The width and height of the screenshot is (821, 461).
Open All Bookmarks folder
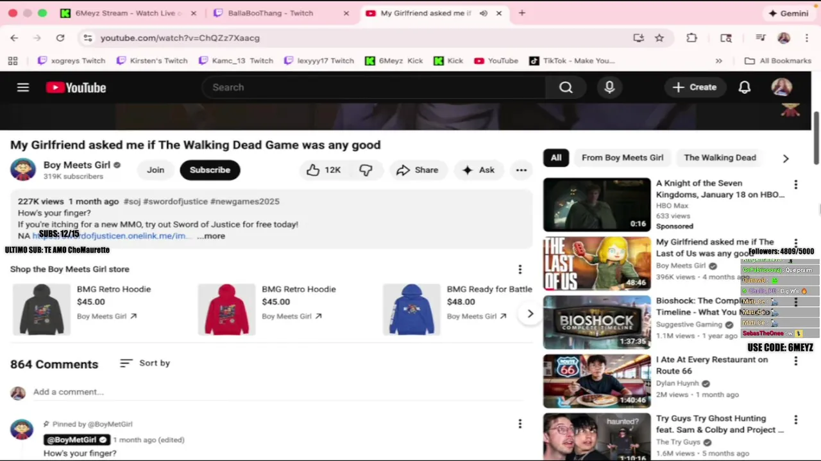(778, 61)
